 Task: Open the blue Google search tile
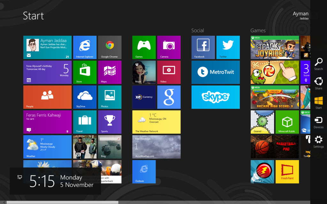tap(169, 97)
